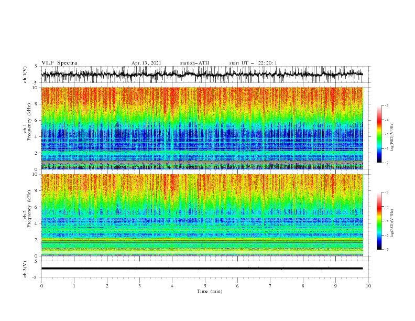Click the "-3" tick on ch.2 colorbar
The width and height of the screenshot is (415, 321).
[x=387, y=192]
